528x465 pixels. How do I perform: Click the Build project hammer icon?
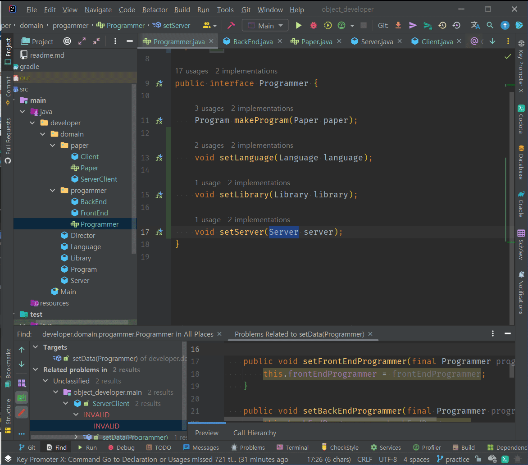(x=231, y=26)
